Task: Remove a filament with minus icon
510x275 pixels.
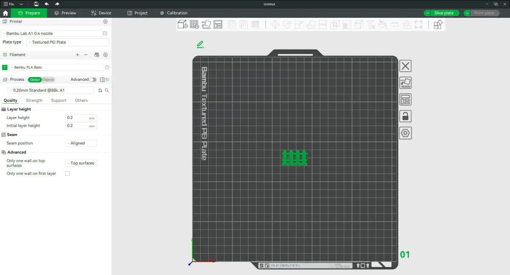Action: tap(86, 55)
